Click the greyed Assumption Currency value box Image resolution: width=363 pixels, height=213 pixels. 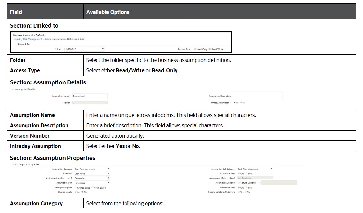point(279,183)
